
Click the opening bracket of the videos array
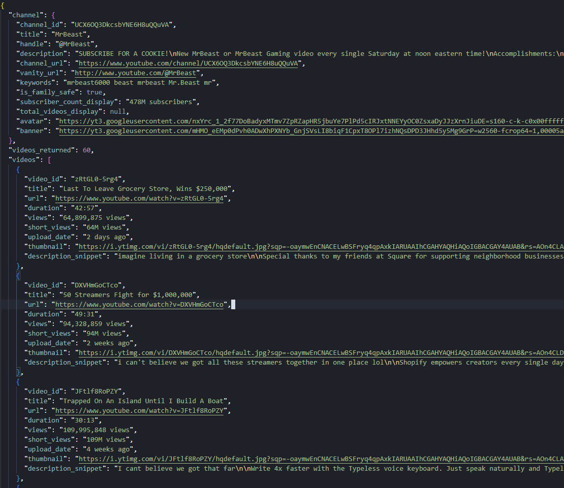(49, 159)
